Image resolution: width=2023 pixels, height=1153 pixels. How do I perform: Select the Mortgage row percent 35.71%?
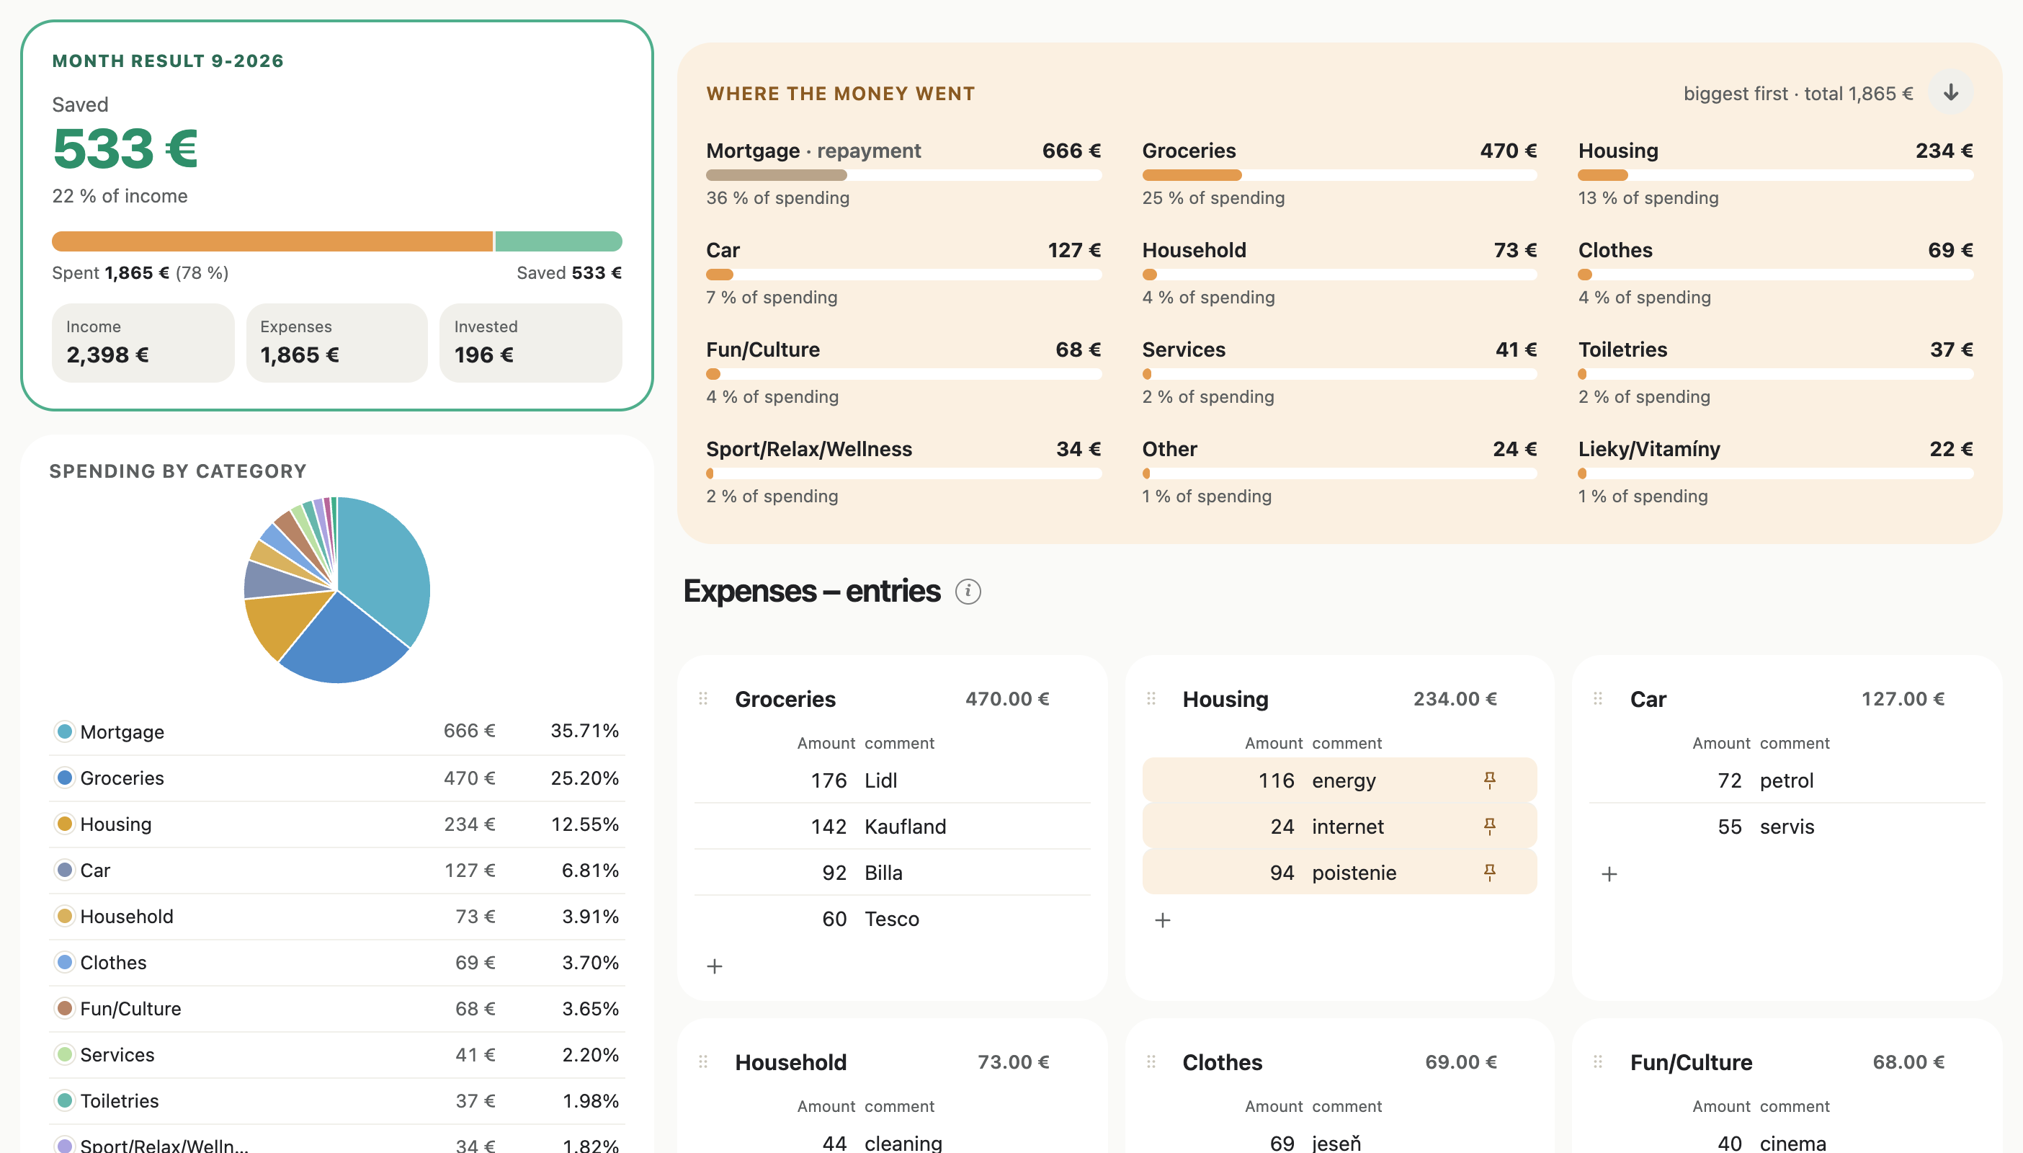(585, 731)
